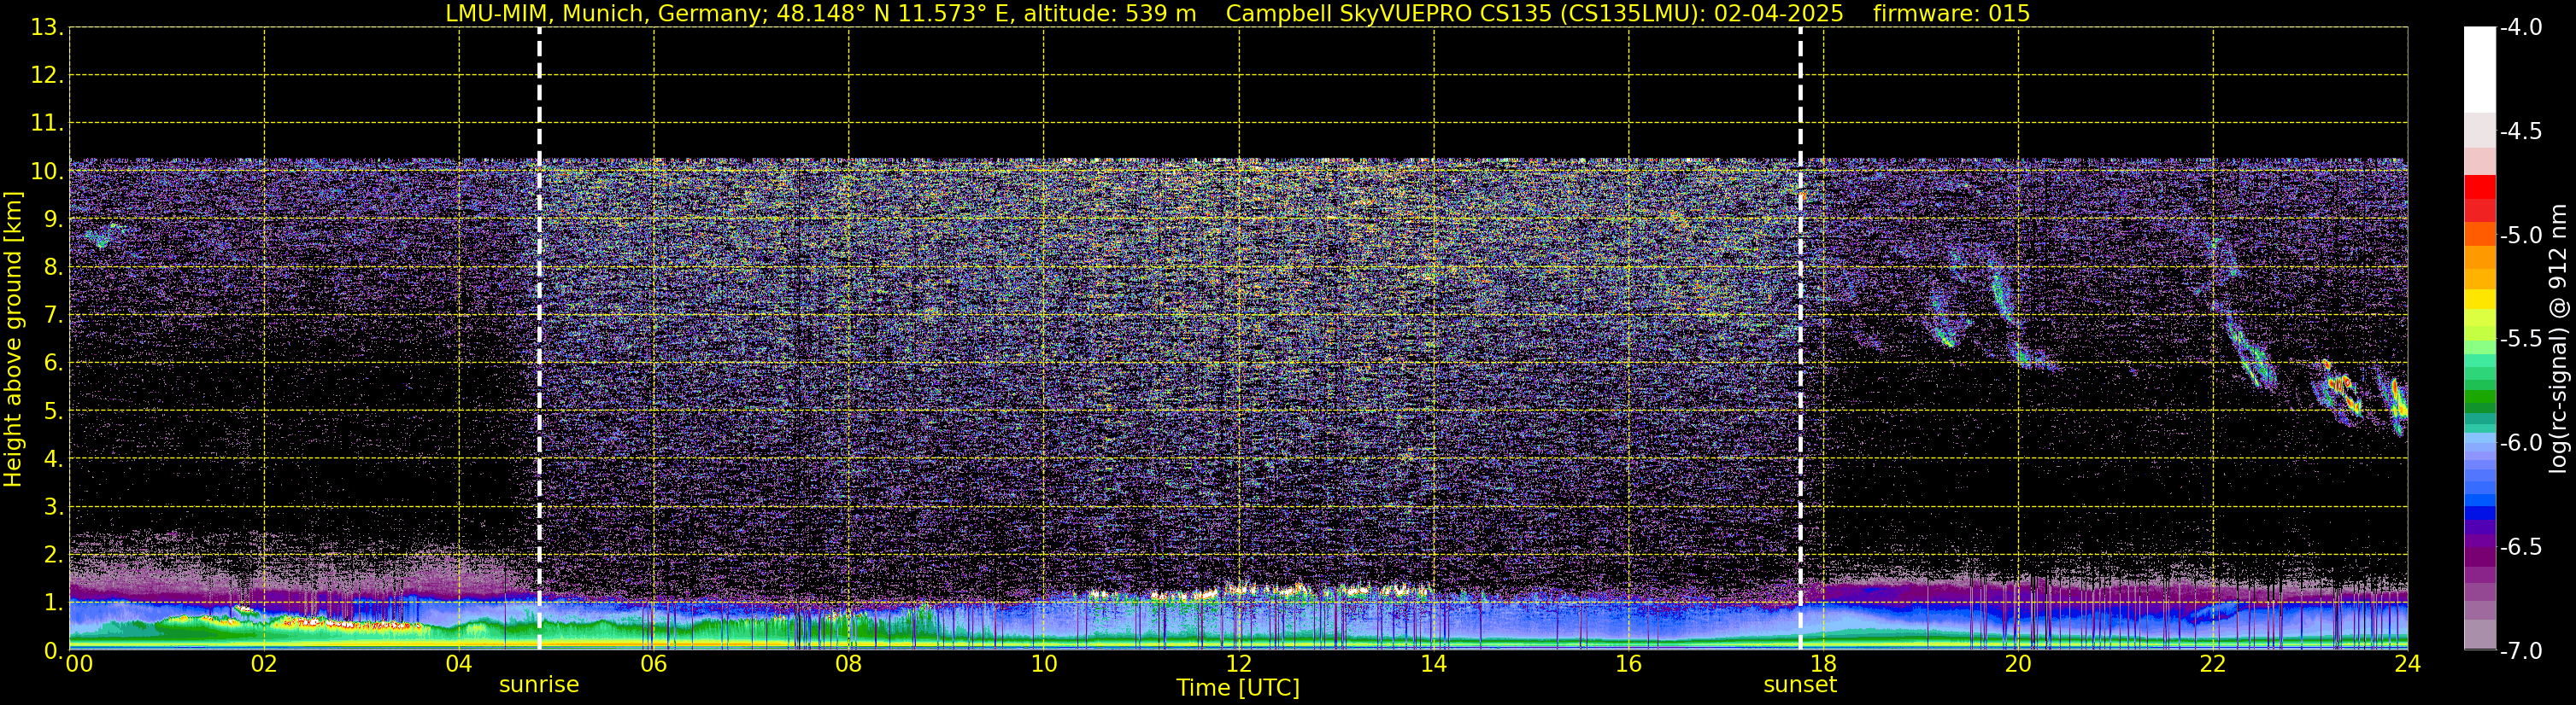Click time-axis tick label '06'
The height and width of the screenshot is (705, 2576).
click(x=654, y=664)
